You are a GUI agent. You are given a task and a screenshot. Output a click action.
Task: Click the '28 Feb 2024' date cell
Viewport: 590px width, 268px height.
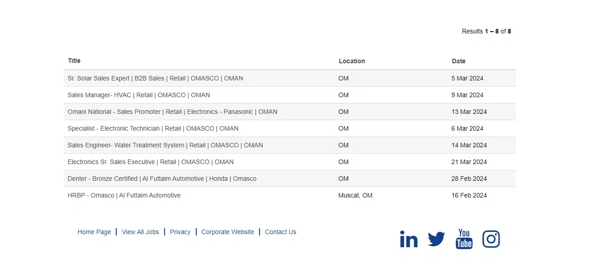click(x=469, y=179)
